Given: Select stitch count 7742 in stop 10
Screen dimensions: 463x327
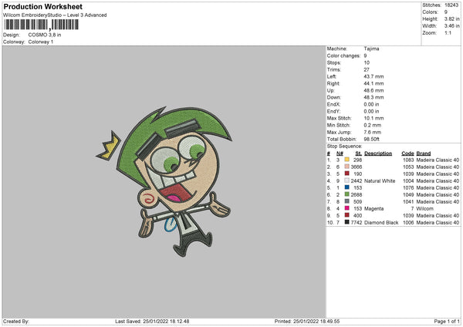Looking at the screenshot, I should pyautogui.click(x=357, y=223).
